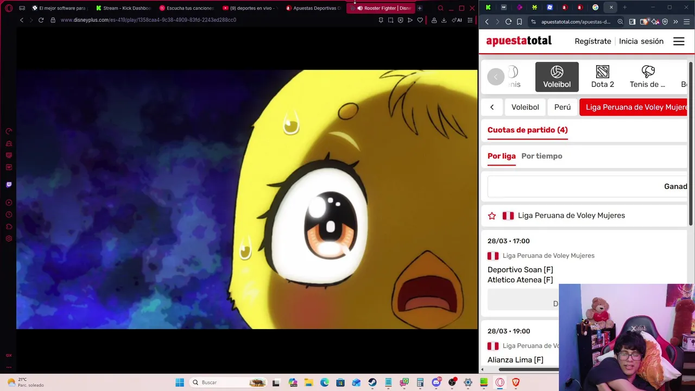Viewport: 695px width, 391px height.
Task: Click the Brave apuestatotal address field
Action: [x=576, y=22]
